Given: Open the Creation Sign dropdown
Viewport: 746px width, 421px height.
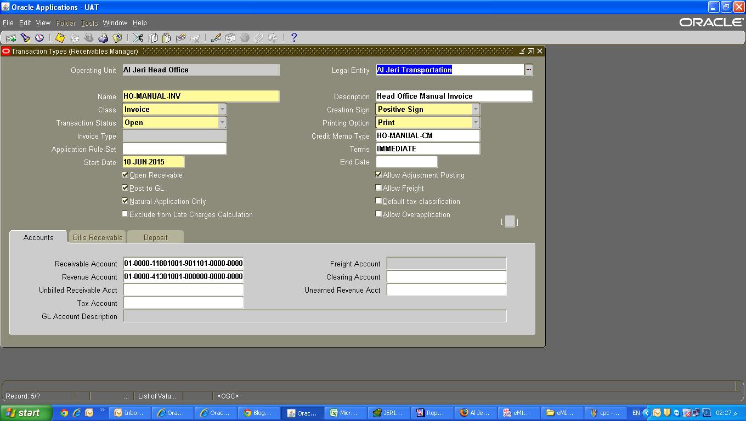Looking at the screenshot, I should [x=475, y=109].
